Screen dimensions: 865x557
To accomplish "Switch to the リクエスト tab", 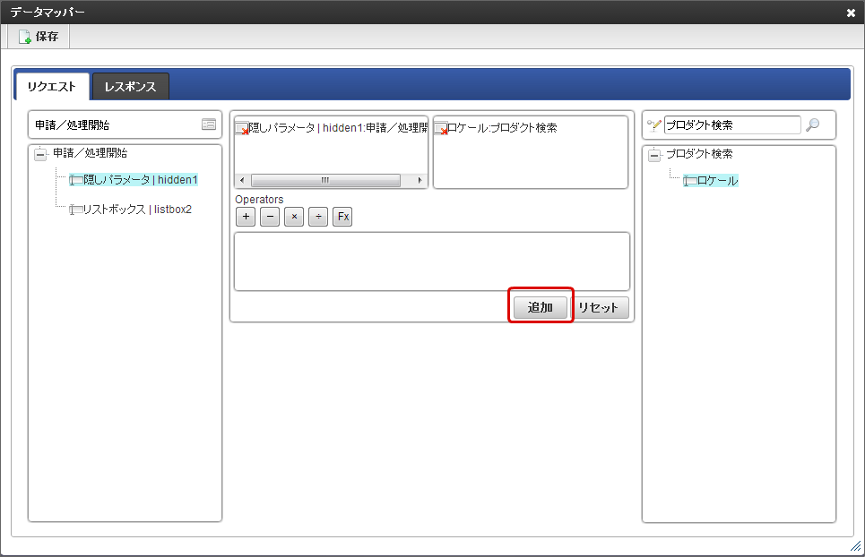I will coord(52,87).
